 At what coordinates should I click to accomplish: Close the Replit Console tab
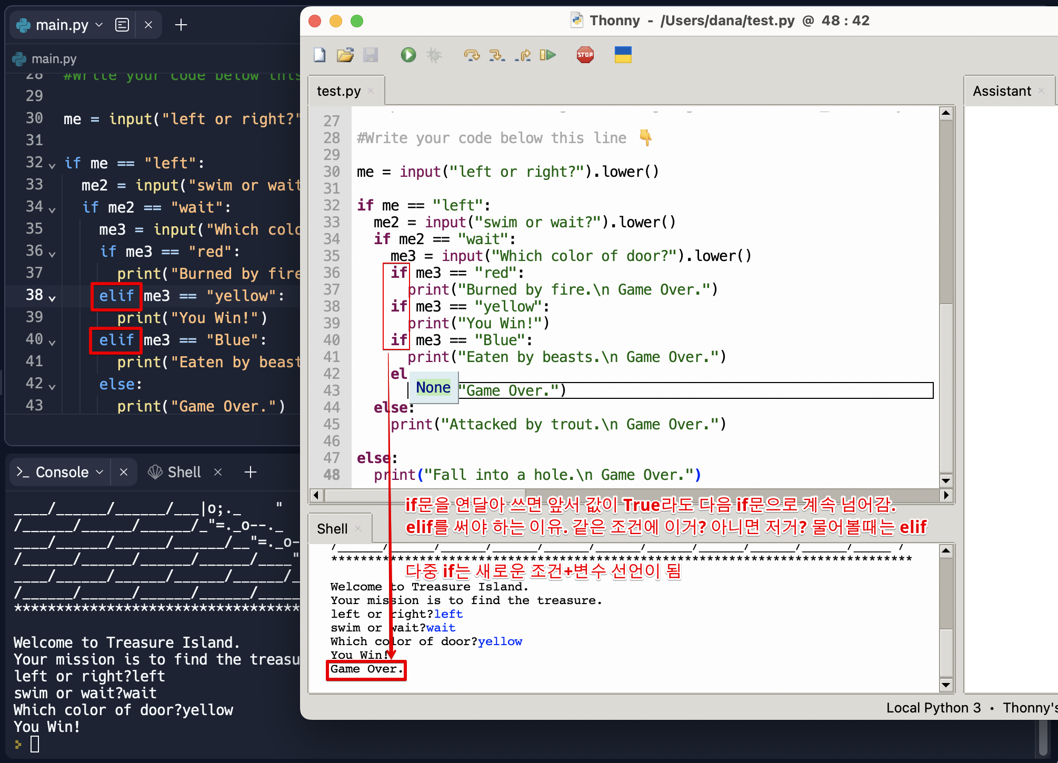124,472
